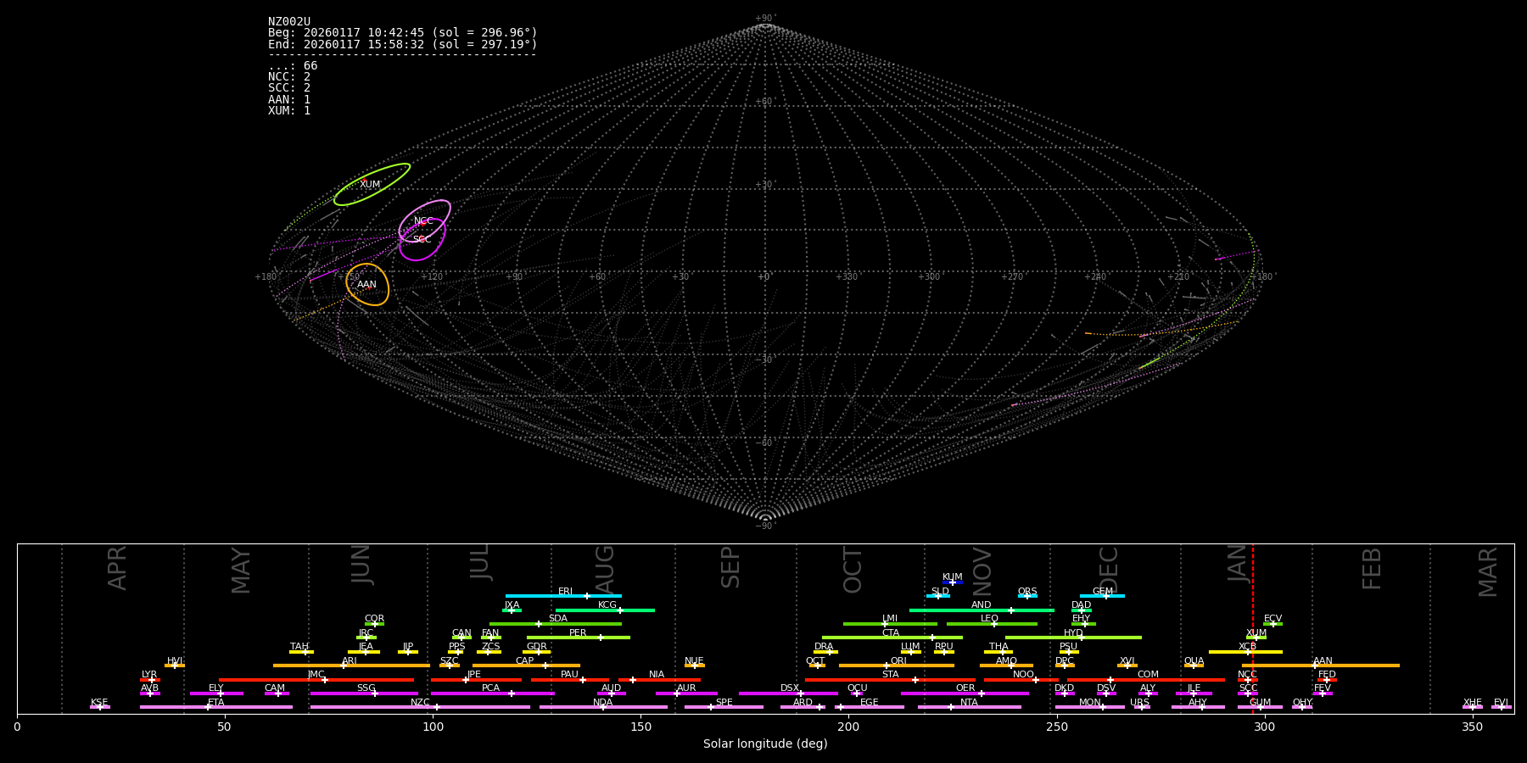1527x763 pixels.
Task: Click the KUM shower bar in the timeline
Action: pyautogui.click(x=953, y=582)
